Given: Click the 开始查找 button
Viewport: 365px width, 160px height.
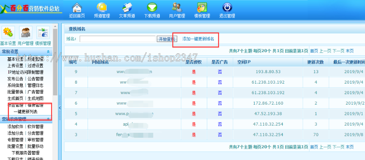Looking at the screenshot, I should point(167,39).
